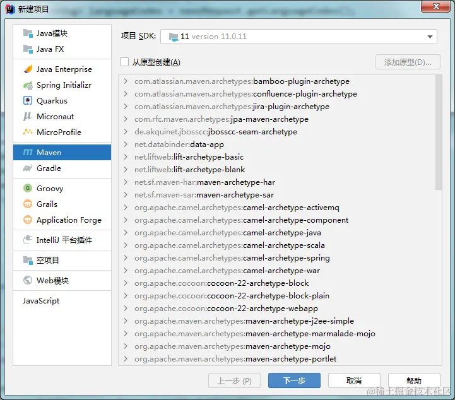Screen dimensions: 455x400
Task: Click the Application Forge icon
Action: pyautogui.click(x=28, y=220)
